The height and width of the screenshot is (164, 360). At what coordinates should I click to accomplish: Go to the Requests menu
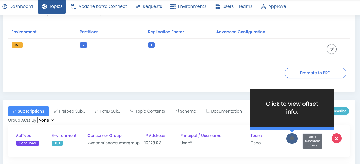(149, 6)
